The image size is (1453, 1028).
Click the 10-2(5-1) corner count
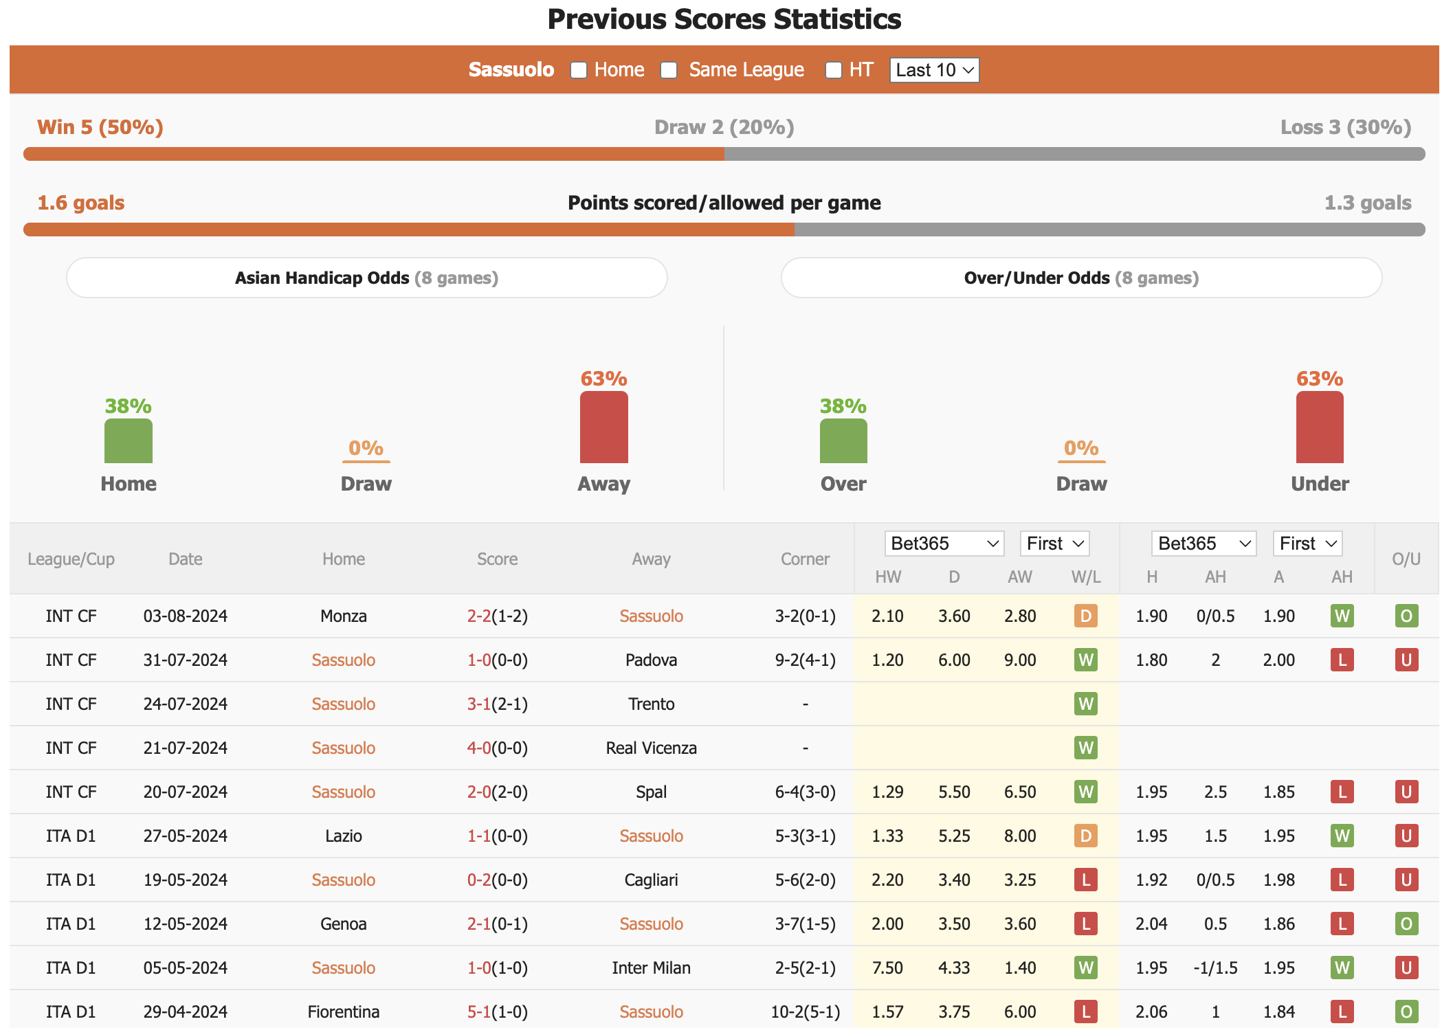pyautogui.click(x=805, y=1012)
